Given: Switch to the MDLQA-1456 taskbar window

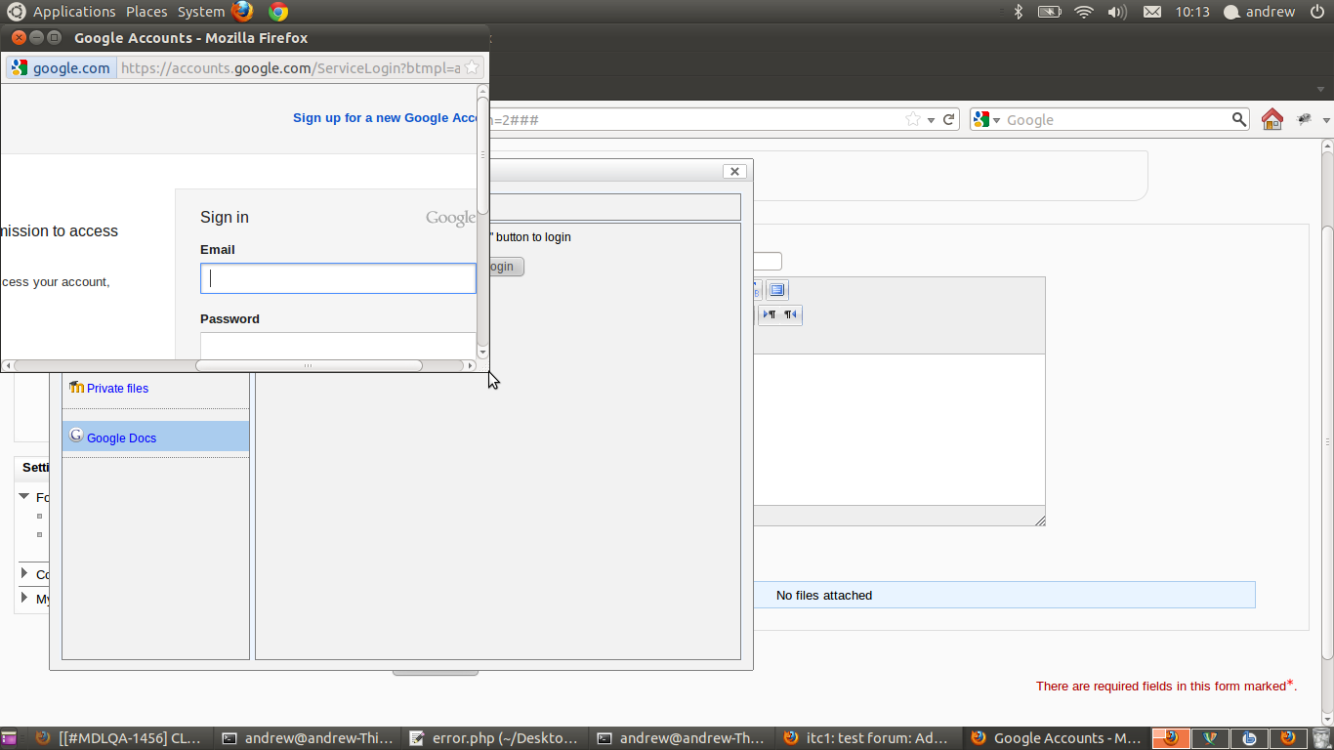Looking at the screenshot, I should (x=119, y=738).
